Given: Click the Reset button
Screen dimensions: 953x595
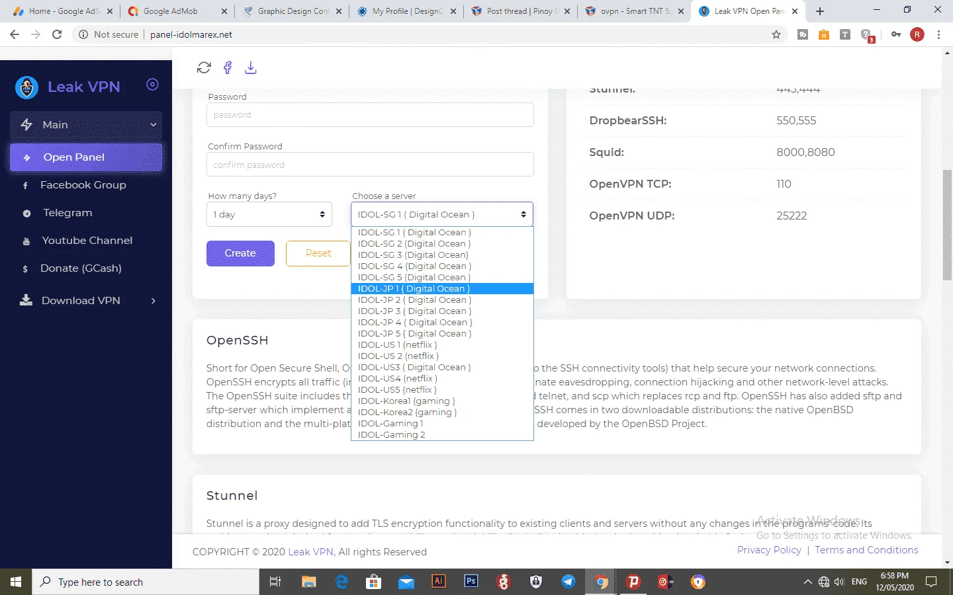Looking at the screenshot, I should click(x=318, y=253).
